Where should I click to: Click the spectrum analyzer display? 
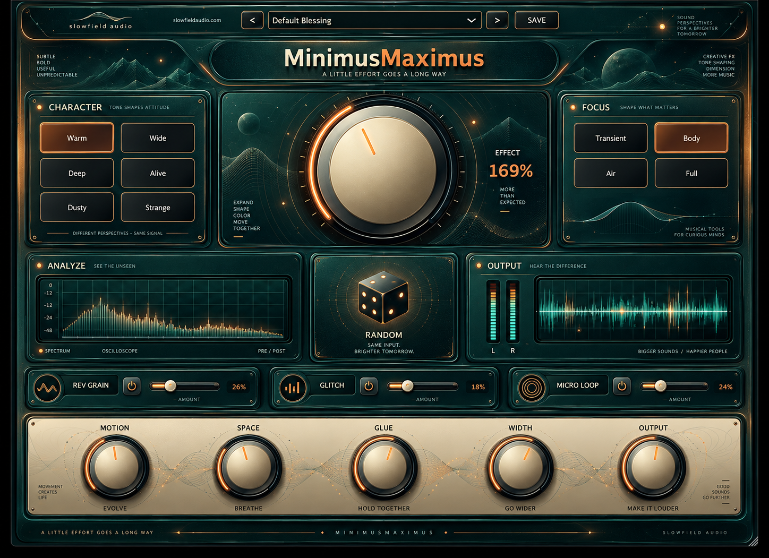tap(164, 310)
